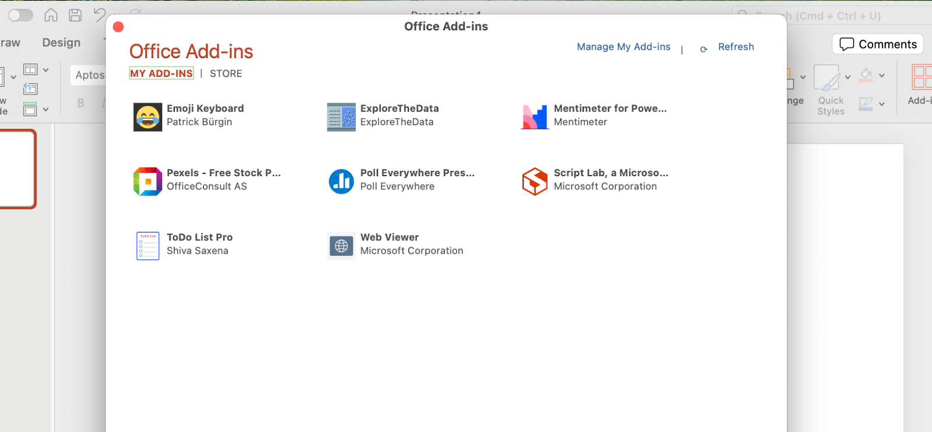Viewport: 932px width, 432px height.
Task: Click the 'Web Viewer' title text
Action: coord(390,237)
